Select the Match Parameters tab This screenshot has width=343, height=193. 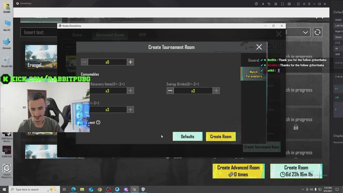coord(253,74)
